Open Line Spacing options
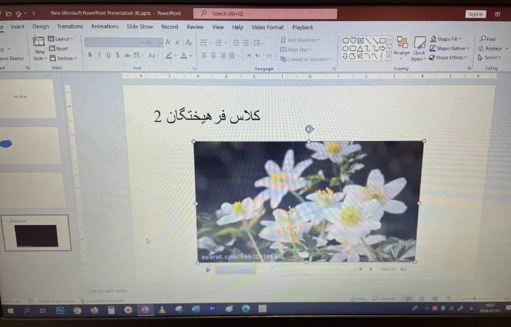The height and width of the screenshot is (327, 511). point(258,43)
